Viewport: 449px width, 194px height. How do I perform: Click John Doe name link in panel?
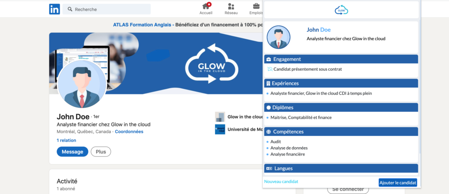coord(319,30)
